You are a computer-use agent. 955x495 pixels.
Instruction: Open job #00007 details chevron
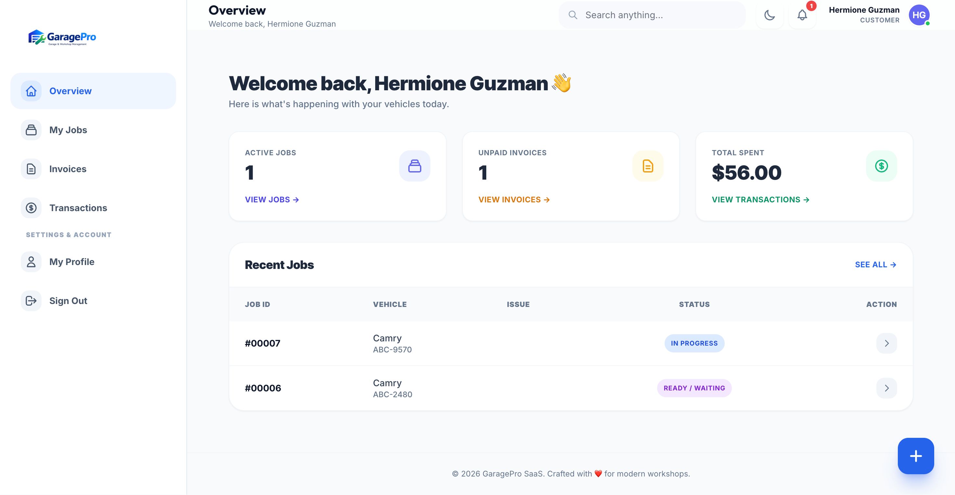tap(886, 343)
